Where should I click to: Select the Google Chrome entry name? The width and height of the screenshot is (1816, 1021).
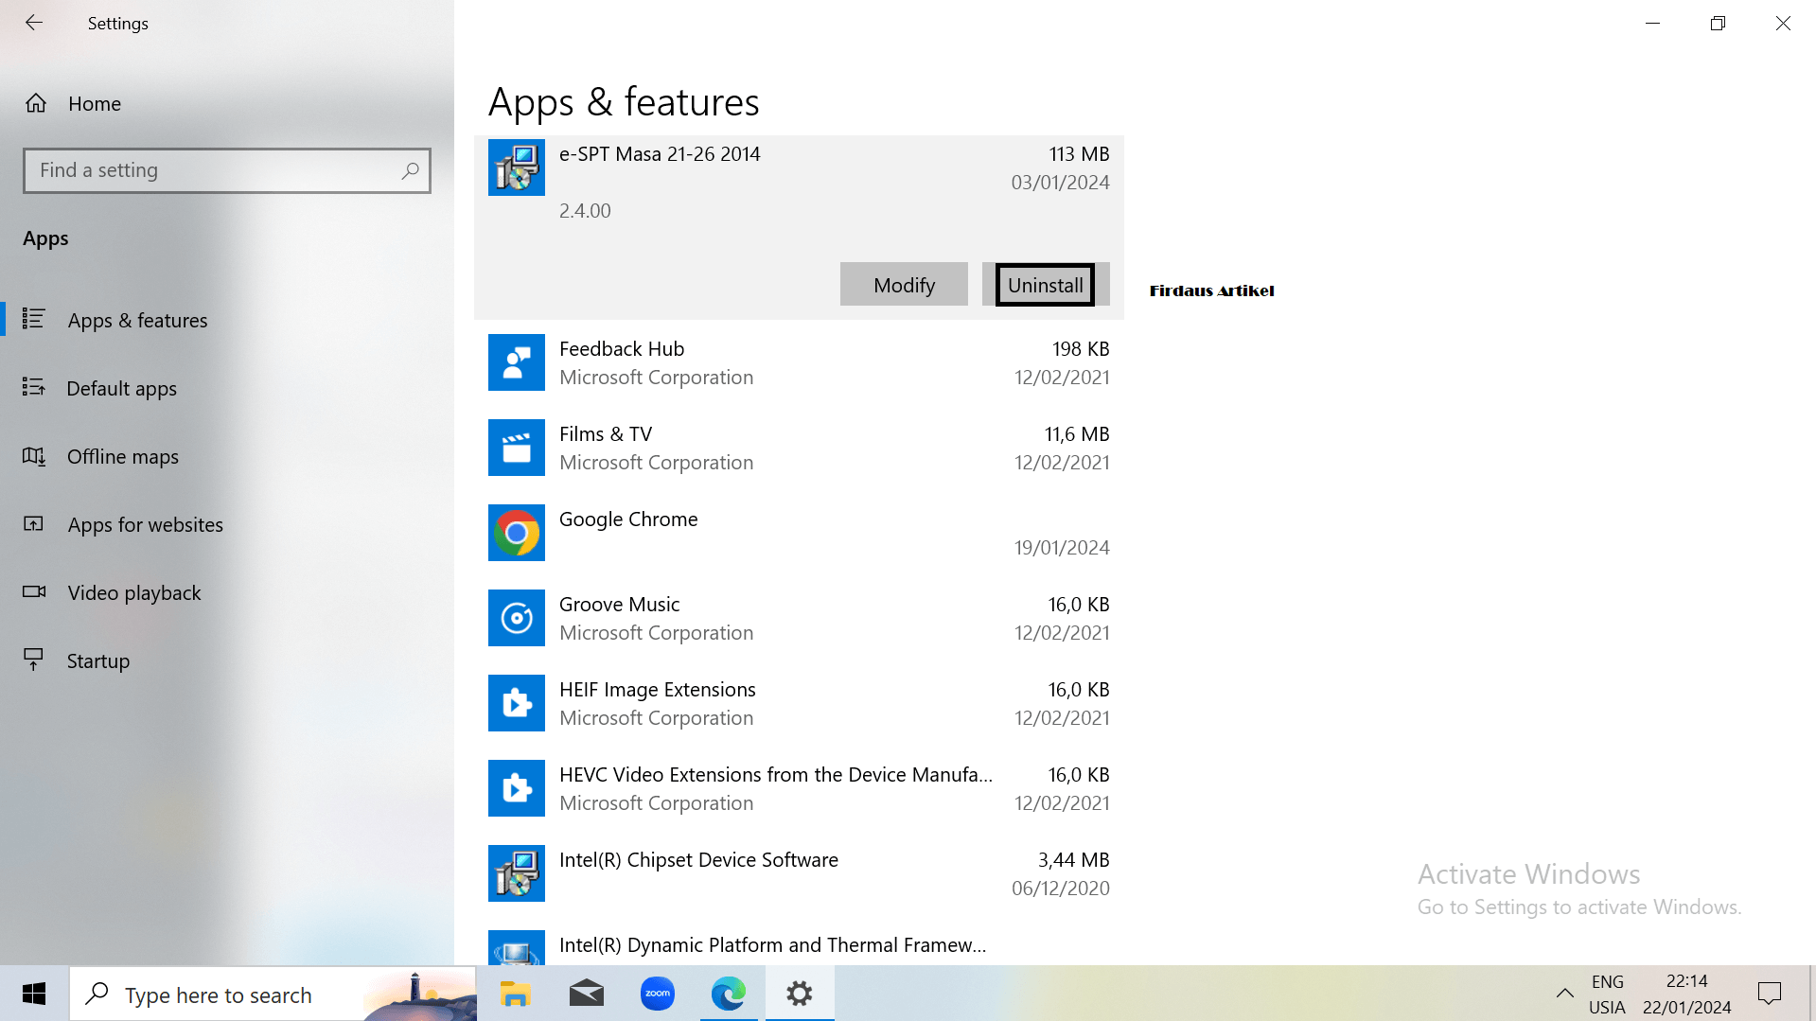coord(628,519)
